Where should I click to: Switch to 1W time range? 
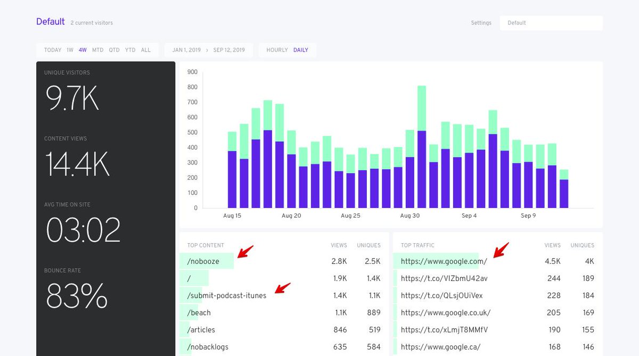(x=70, y=50)
